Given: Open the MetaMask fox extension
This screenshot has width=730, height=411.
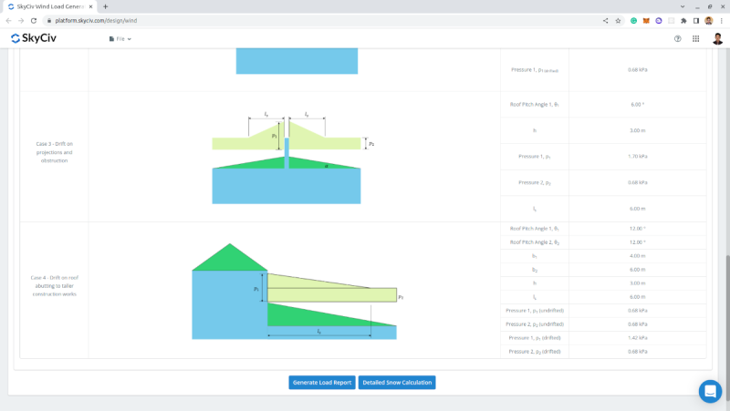Looking at the screenshot, I should pos(646,20).
